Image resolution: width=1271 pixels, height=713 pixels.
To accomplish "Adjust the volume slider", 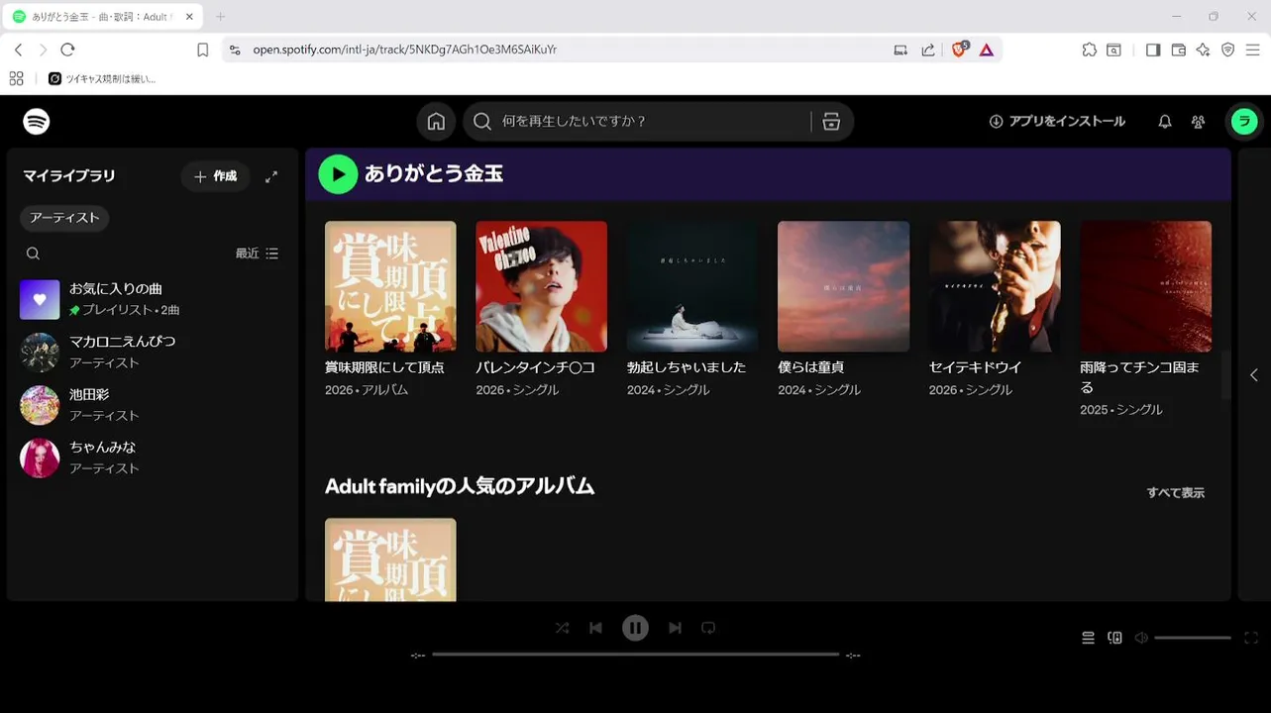I will click(1193, 638).
